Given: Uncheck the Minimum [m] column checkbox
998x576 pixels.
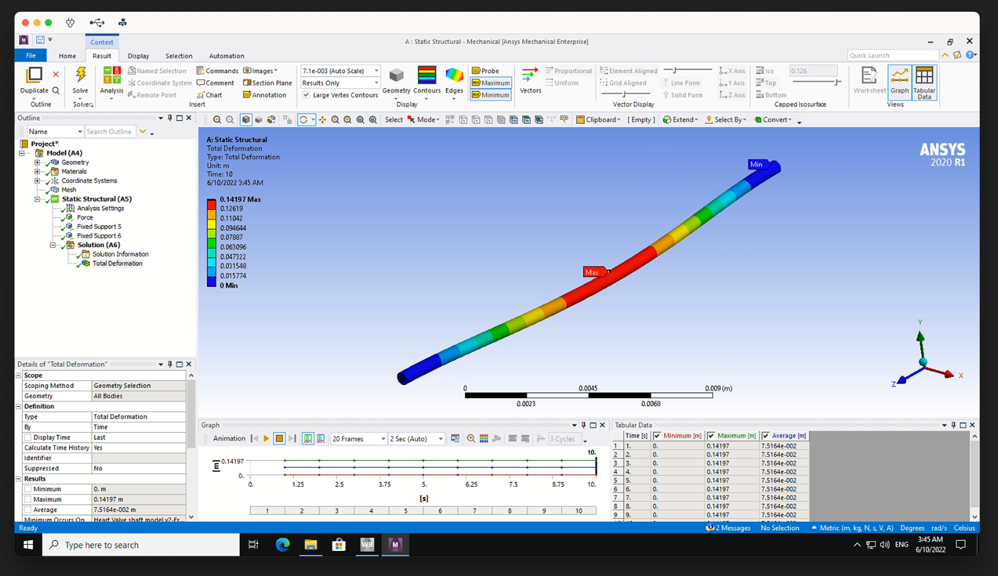Looking at the screenshot, I should pyautogui.click(x=657, y=436).
